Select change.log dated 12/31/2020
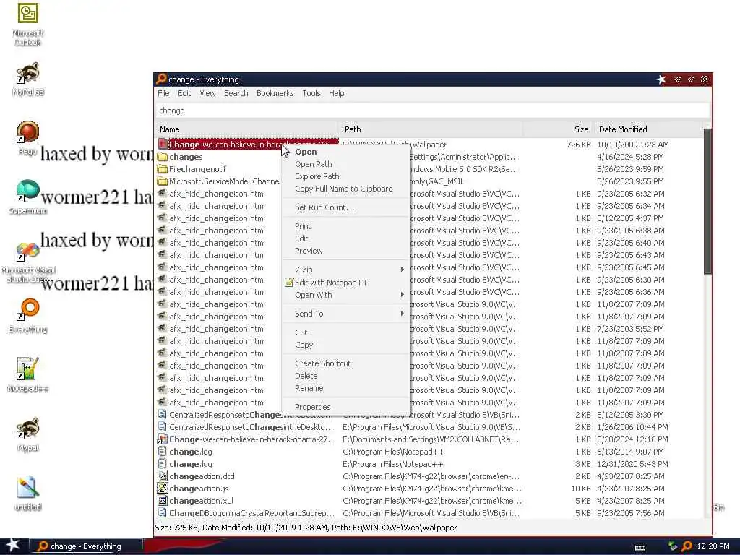The width and height of the screenshot is (740, 555). (429, 464)
